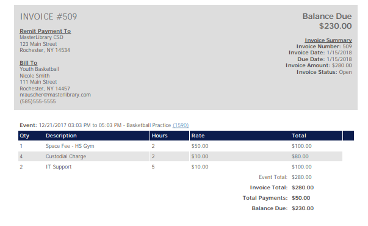This screenshot has height=226, width=368.
Task: Select the Custodial Charge row
Action: coord(180,156)
